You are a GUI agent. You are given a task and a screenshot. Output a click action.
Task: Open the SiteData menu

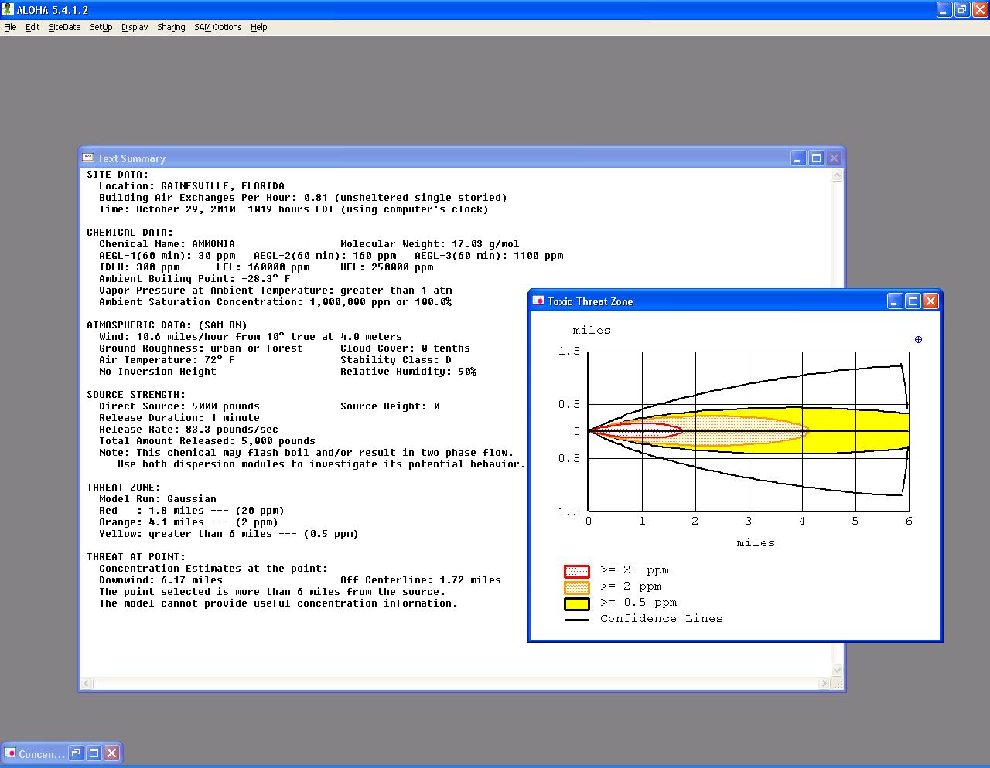64,27
